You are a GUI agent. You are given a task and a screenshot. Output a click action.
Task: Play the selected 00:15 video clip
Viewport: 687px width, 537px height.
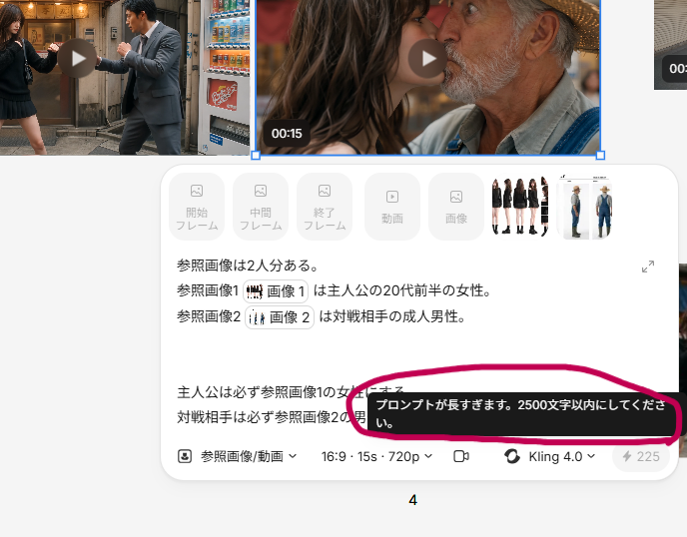pyautogui.click(x=428, y=58)
